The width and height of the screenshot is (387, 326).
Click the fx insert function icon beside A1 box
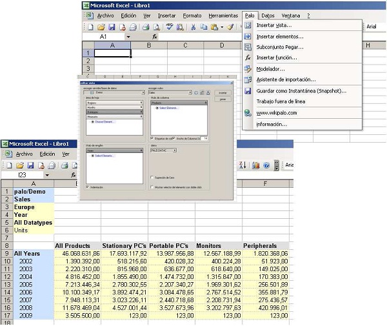(x=155, y=37)
